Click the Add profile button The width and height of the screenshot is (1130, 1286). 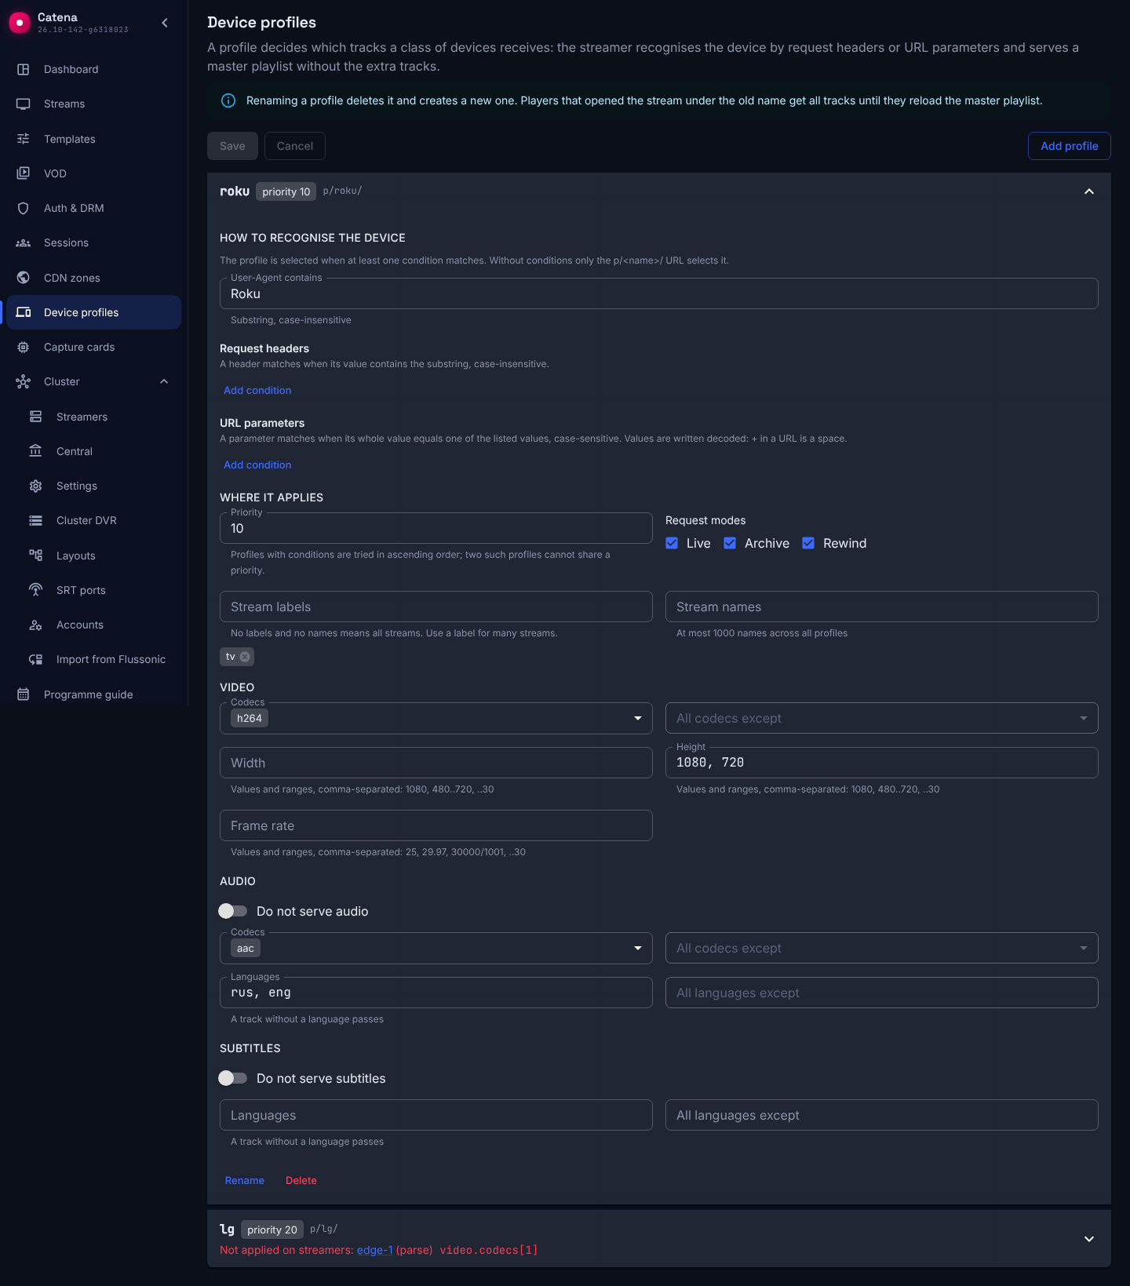pos(1070,146)
